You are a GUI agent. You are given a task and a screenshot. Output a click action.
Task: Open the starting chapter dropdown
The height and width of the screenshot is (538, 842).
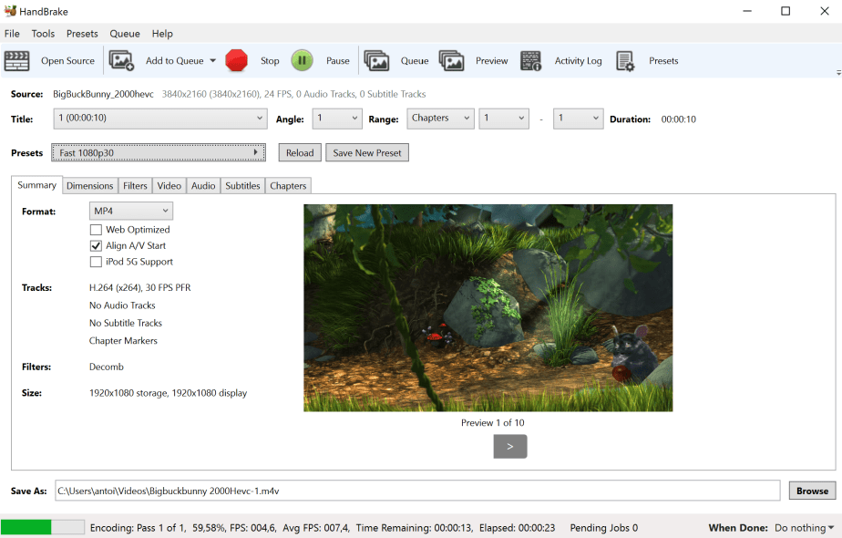pos(504,119)
